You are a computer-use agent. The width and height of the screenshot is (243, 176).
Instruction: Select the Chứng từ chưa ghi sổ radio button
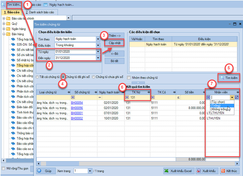[93, 77]
